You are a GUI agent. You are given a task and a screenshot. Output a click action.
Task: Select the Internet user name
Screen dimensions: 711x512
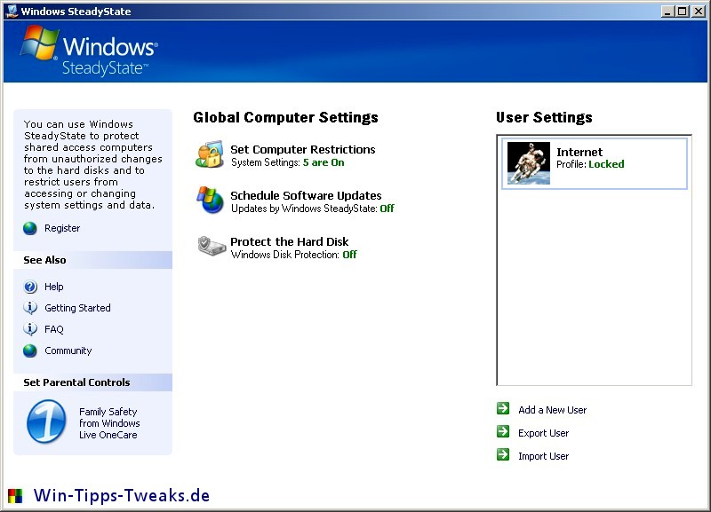click(x=579, y=152)
